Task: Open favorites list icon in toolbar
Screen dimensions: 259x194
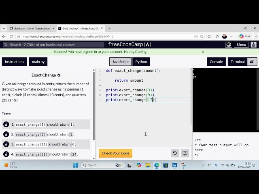Action: coord(217,36)
